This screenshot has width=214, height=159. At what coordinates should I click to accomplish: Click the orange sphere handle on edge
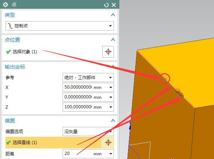click(x=178, y=90)
